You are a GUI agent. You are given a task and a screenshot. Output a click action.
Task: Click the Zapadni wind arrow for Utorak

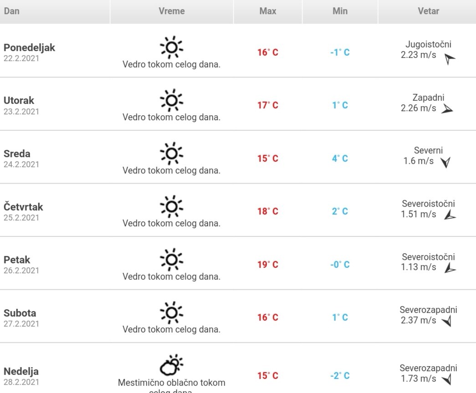click(x=447, y=109)
